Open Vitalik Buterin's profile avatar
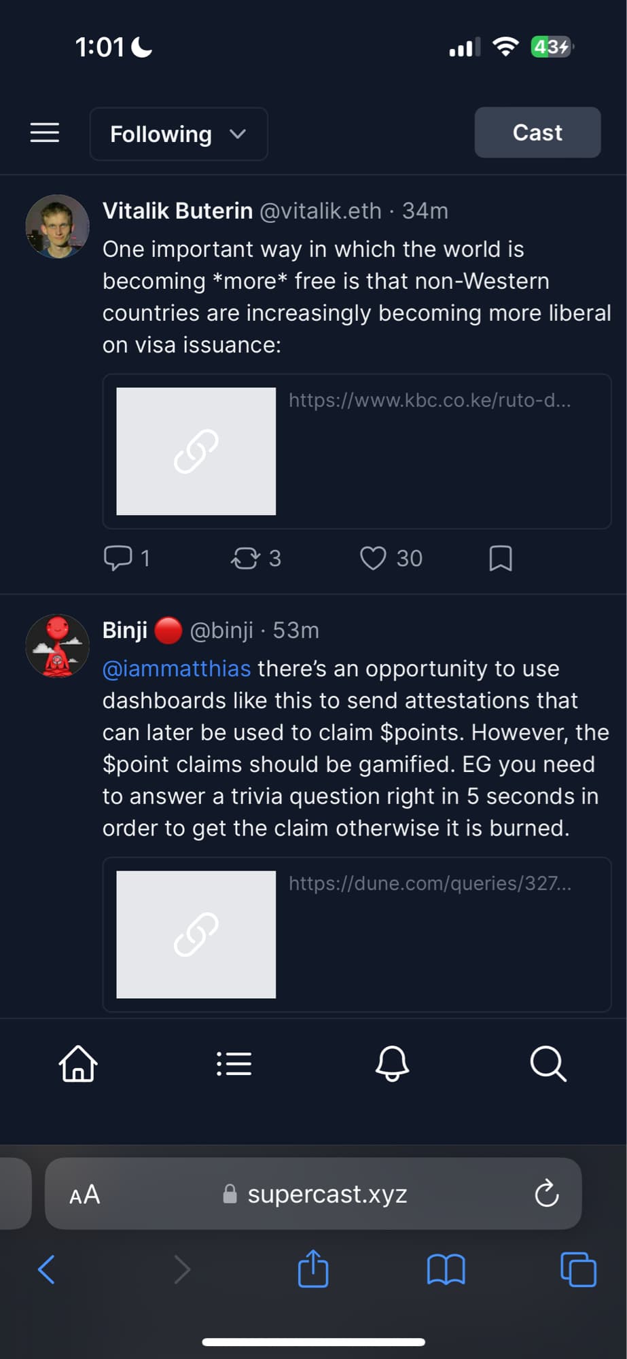 pos(57,227)
